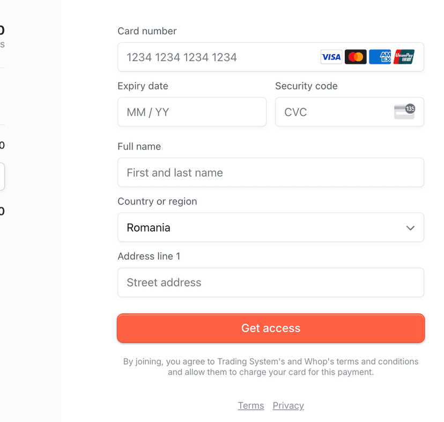
Task: Focus the First and last name field
Action: (270, 173)
